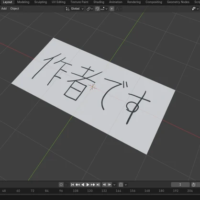Step forward one frame
This screenshot has height=200, width=200.
click(110, 185)
